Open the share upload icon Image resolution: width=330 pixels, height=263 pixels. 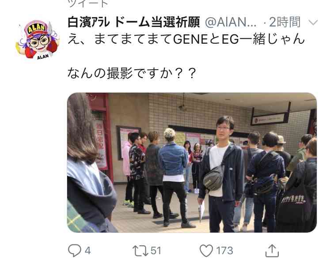click(x=272, y=250)
